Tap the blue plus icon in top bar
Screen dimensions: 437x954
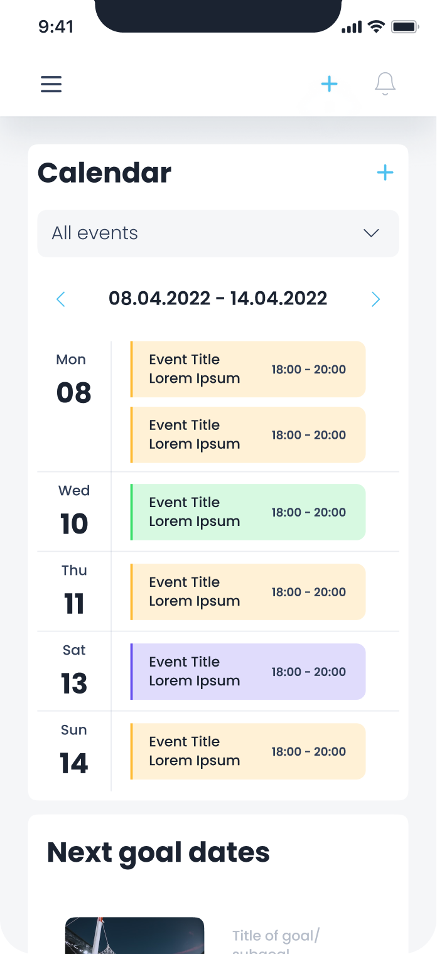click(x=329, y=84)
